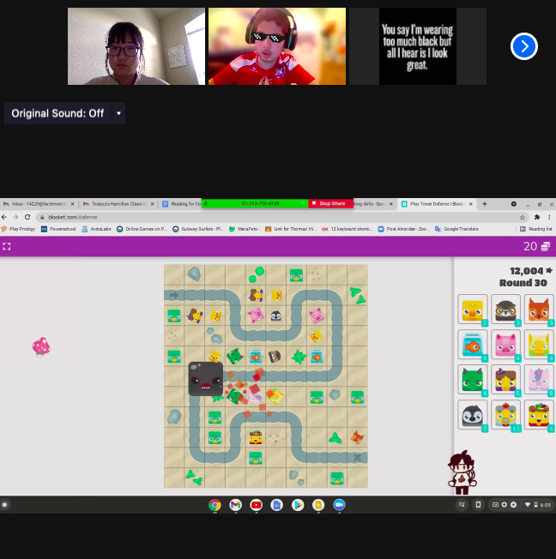This screenshot has width=556, height=559.
Task: Open the media controls icon in shelf
Action: coord(462,505)
